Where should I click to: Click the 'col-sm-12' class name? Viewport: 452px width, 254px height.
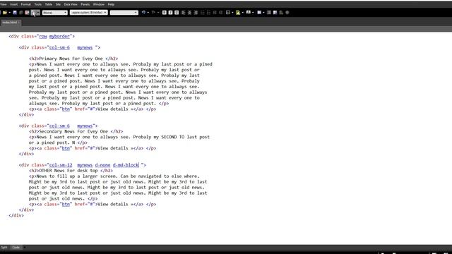(x=61, y=165)
